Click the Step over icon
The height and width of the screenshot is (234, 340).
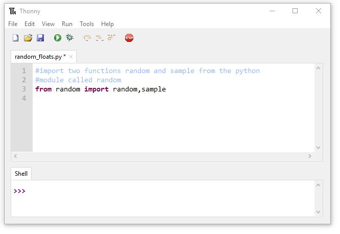[87, 38]
